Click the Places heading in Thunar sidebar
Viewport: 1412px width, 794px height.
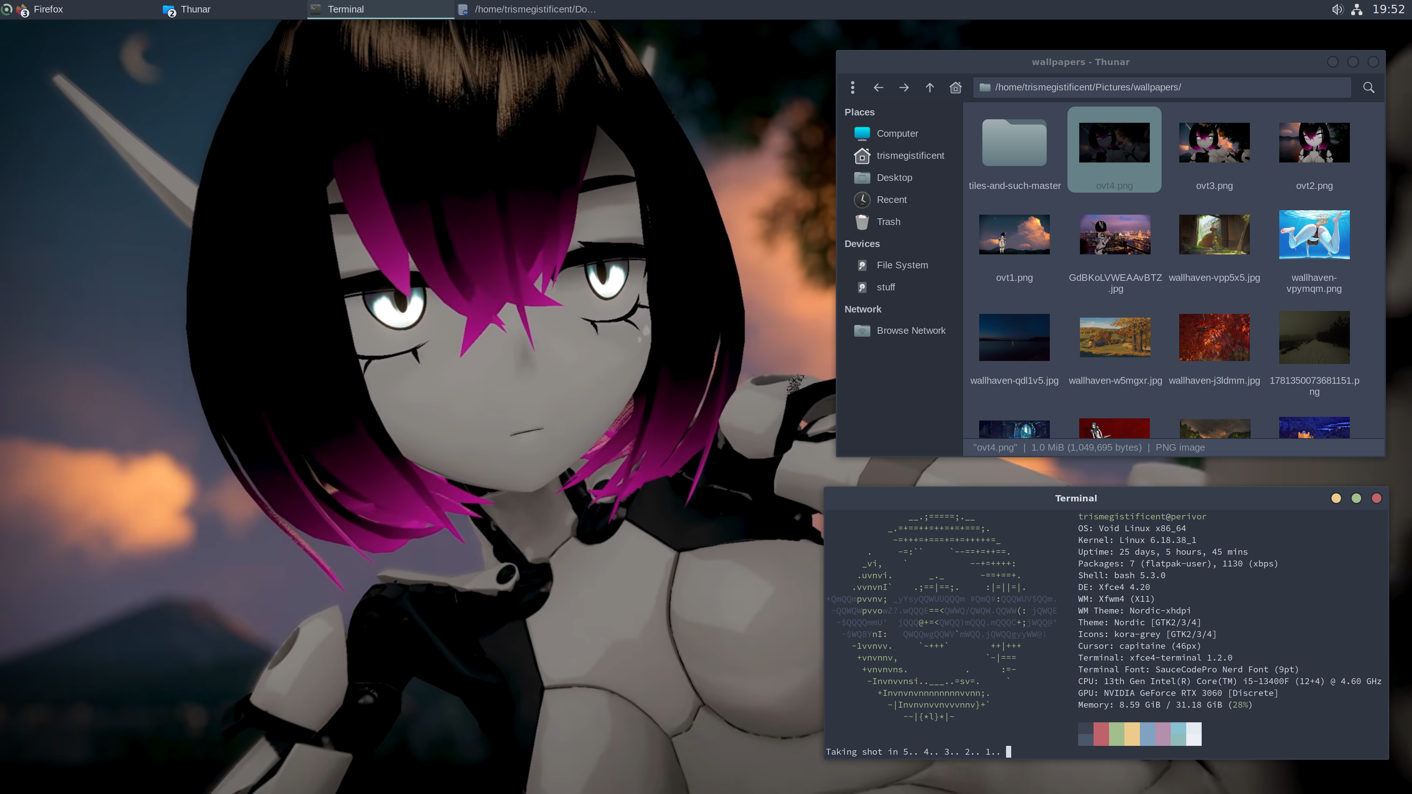click(859, 112)
